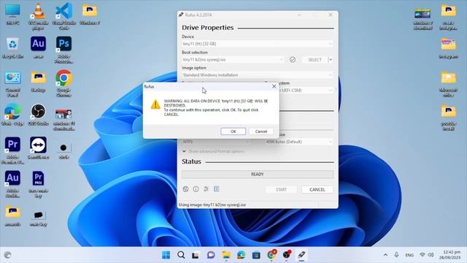Viewport: 467px width, 263px height.
Task: Open OBS Studio desktop shortcut
Action: 38,115
